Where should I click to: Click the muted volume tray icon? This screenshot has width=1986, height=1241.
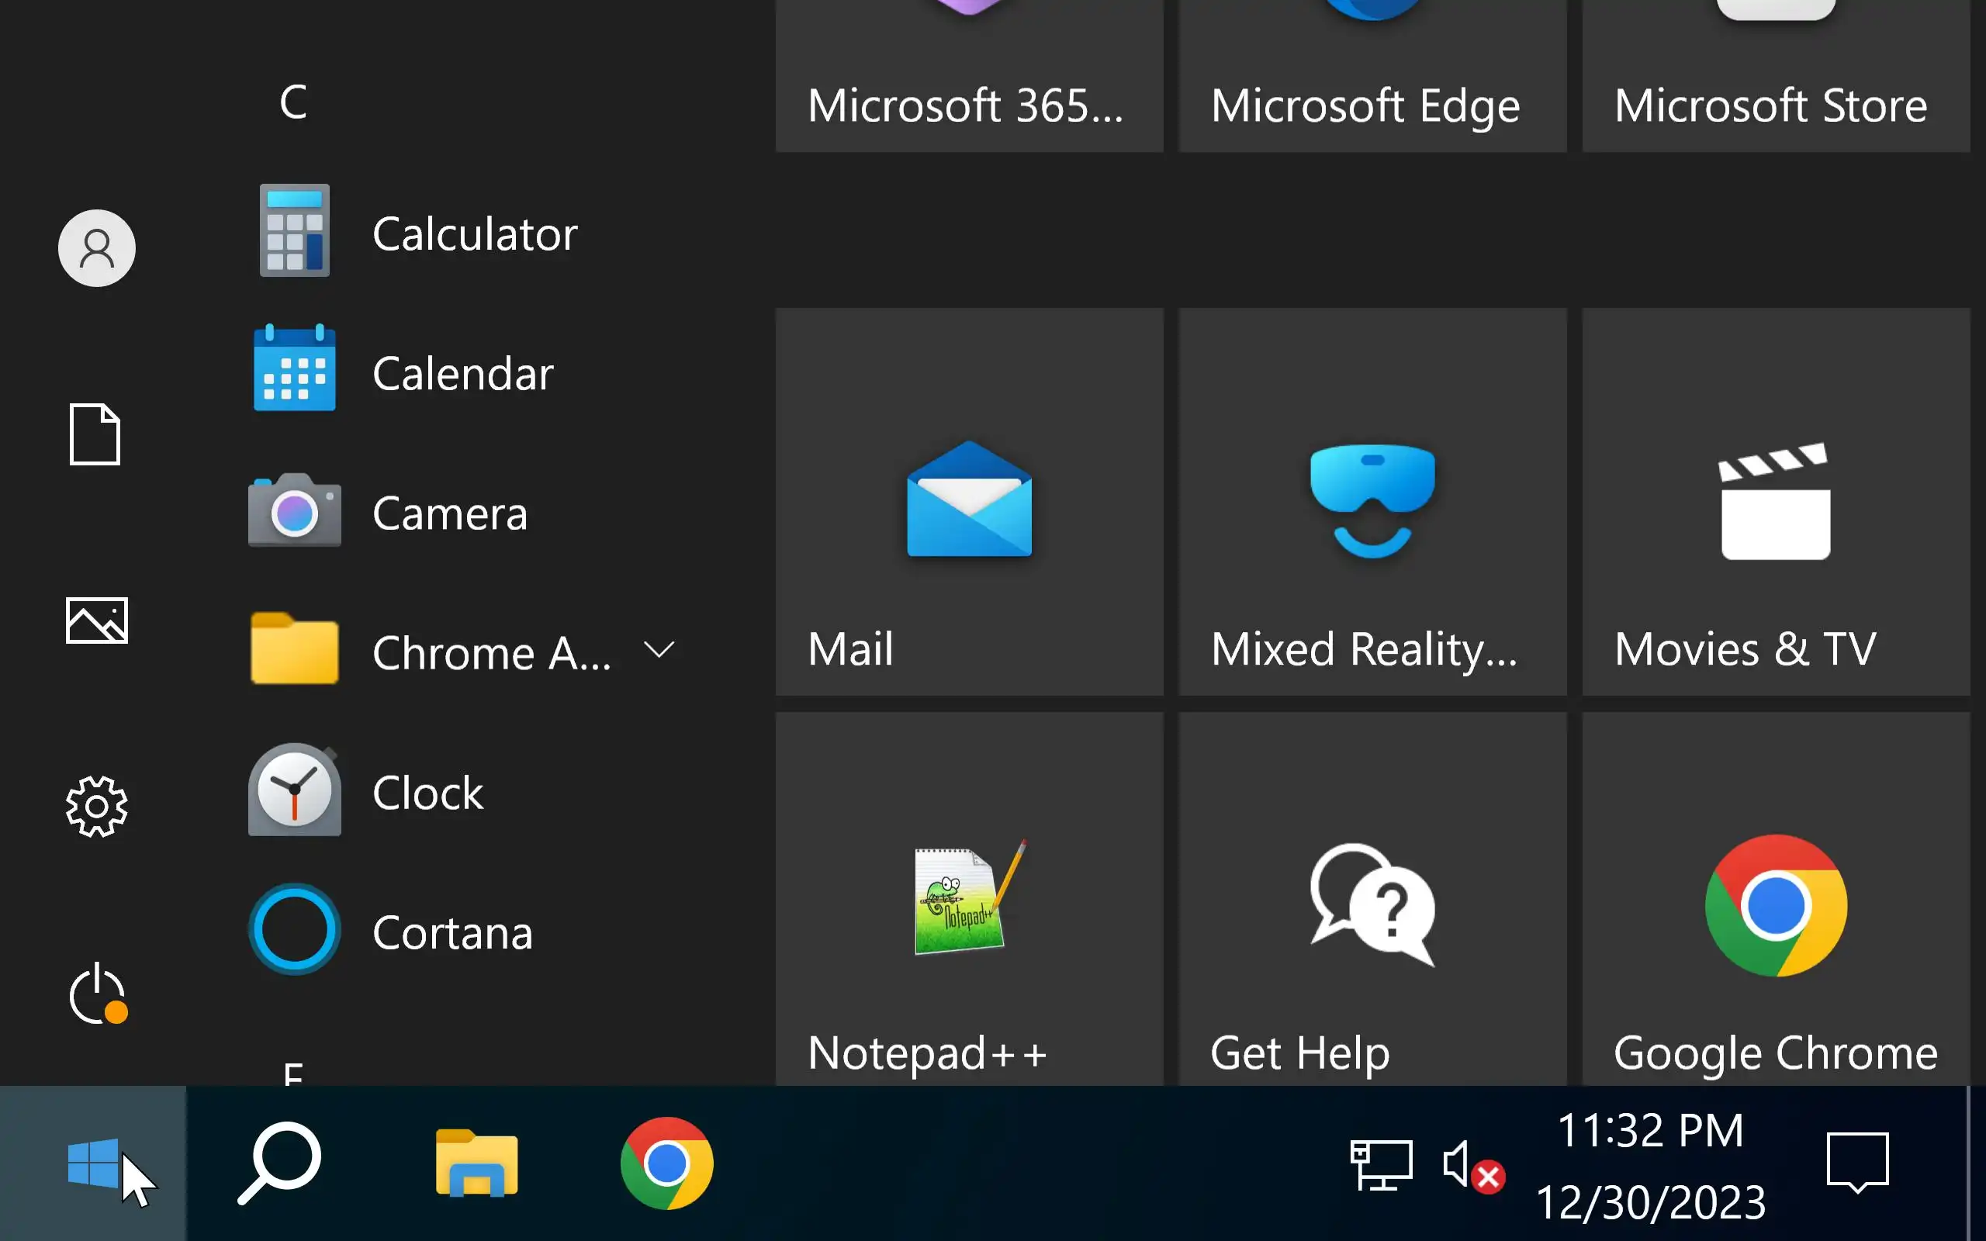(x=1472, y=1165)
